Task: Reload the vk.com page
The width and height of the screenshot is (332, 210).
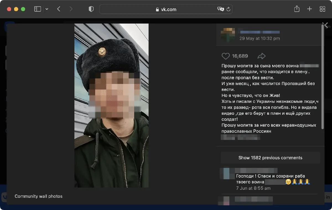Action: (229, 9)
